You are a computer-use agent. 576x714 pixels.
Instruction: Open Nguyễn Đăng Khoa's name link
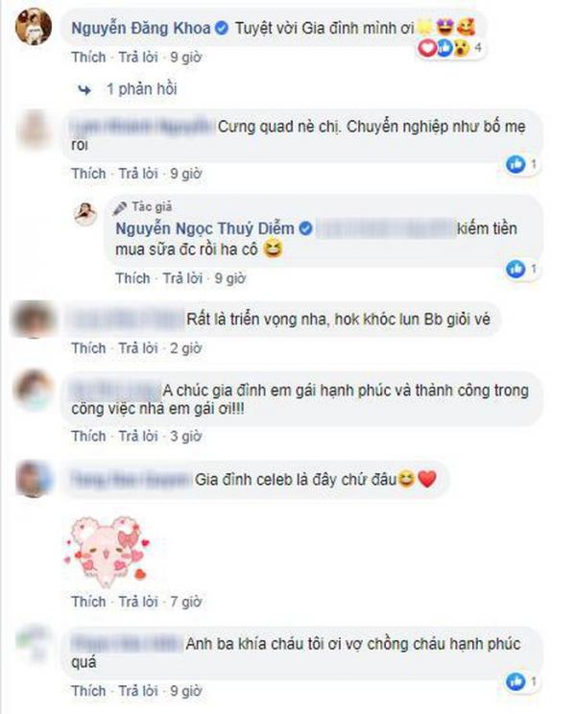[x=141, y=28]
